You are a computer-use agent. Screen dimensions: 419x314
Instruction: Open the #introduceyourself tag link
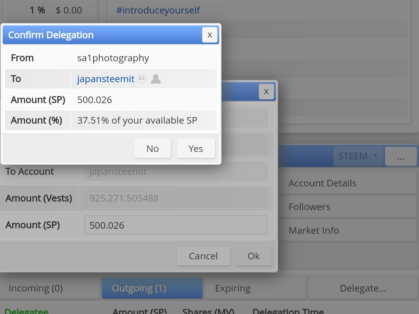click(x=158, y=10)
